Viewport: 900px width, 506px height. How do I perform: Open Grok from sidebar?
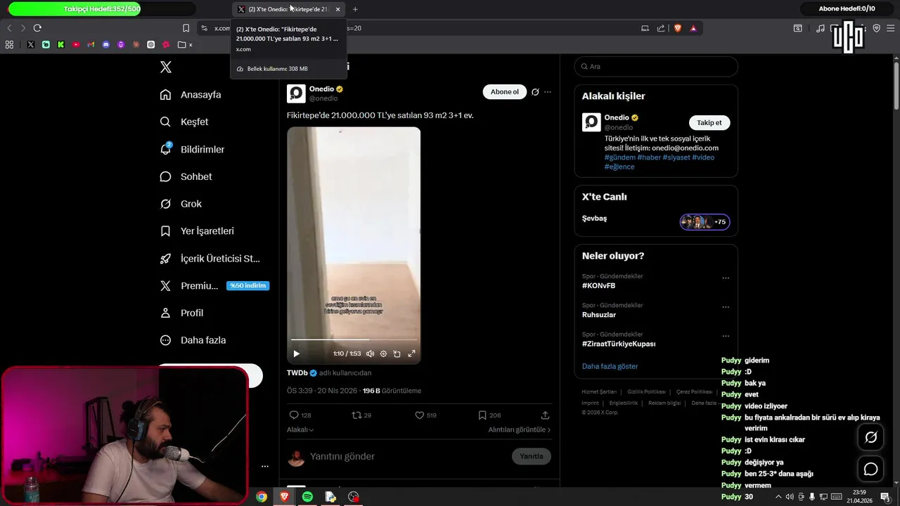tap(181, 204)
